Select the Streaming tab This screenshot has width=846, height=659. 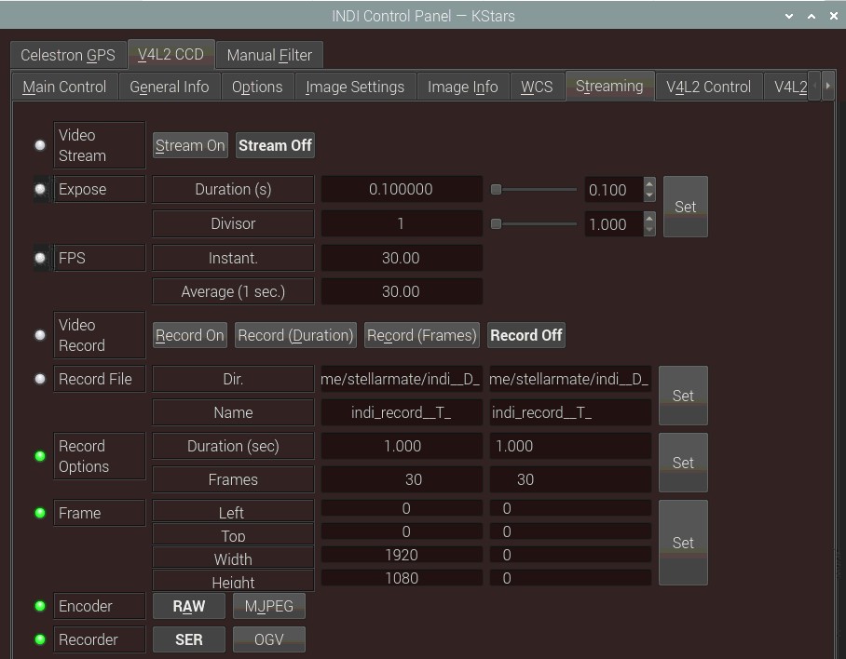click(x=609, y=86)
